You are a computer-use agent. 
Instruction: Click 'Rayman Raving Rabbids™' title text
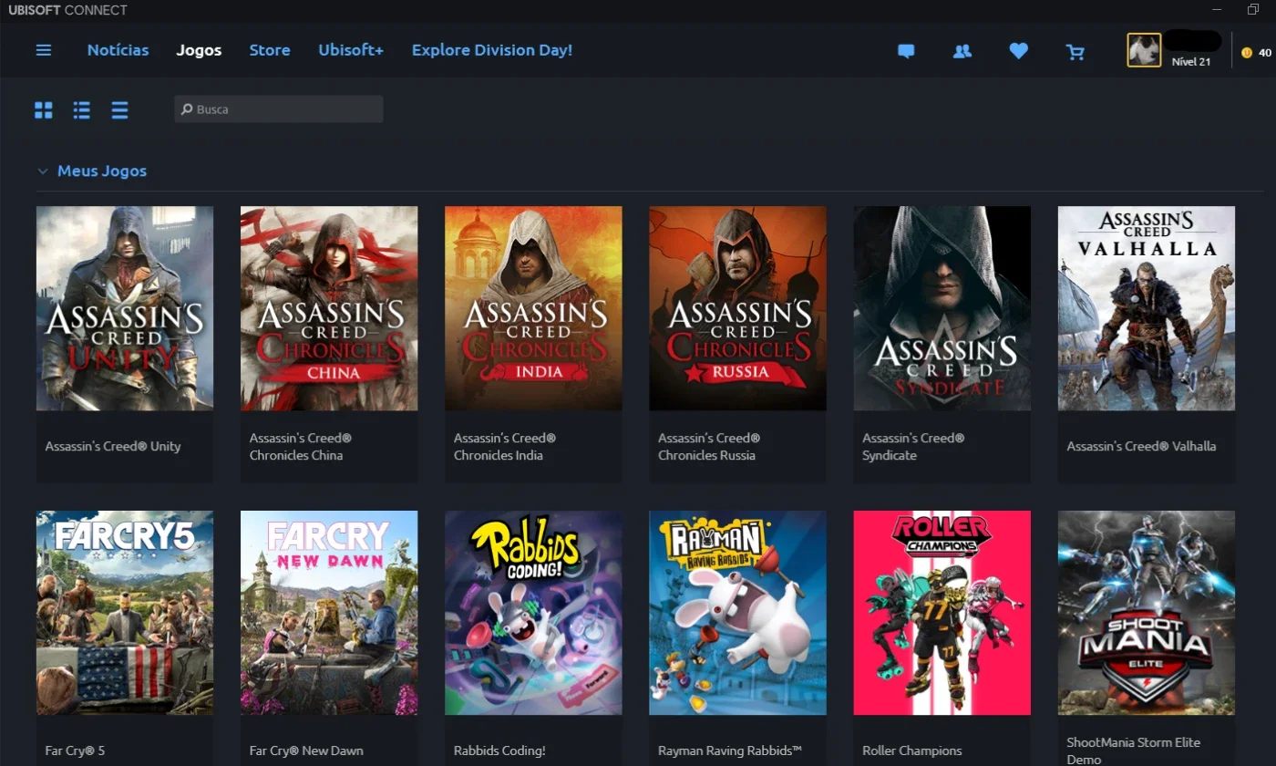[x=730, y=751]
